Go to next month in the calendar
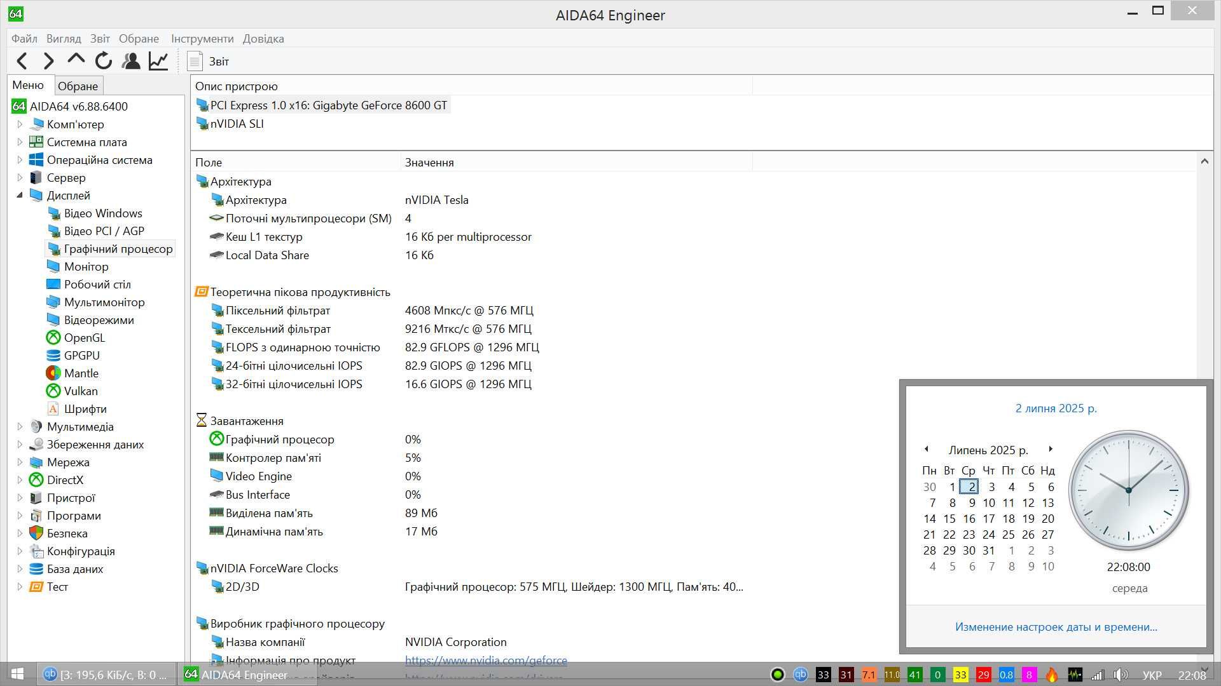The width and height of the screenshot is (1221, 686). (x=1051, y=449)
